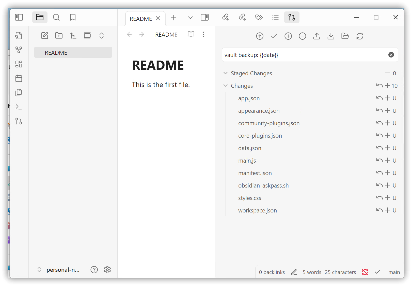Open the file explorer tab
Screen dimensions: 412x286
(40, 17)
